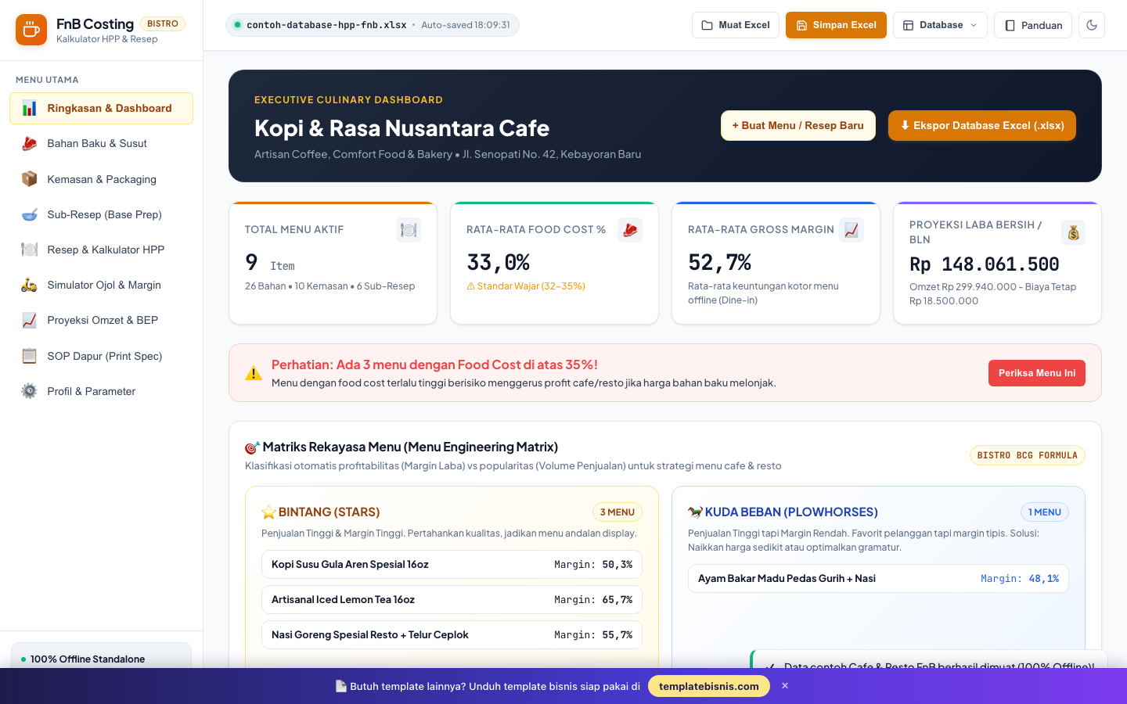Open templatebisnis.com link in banner
Viewport: 1127px width, 704px height.
point(709,686)
